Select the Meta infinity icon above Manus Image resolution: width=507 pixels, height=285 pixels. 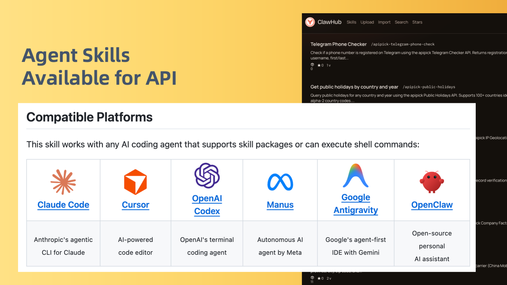tap(280, 182)
